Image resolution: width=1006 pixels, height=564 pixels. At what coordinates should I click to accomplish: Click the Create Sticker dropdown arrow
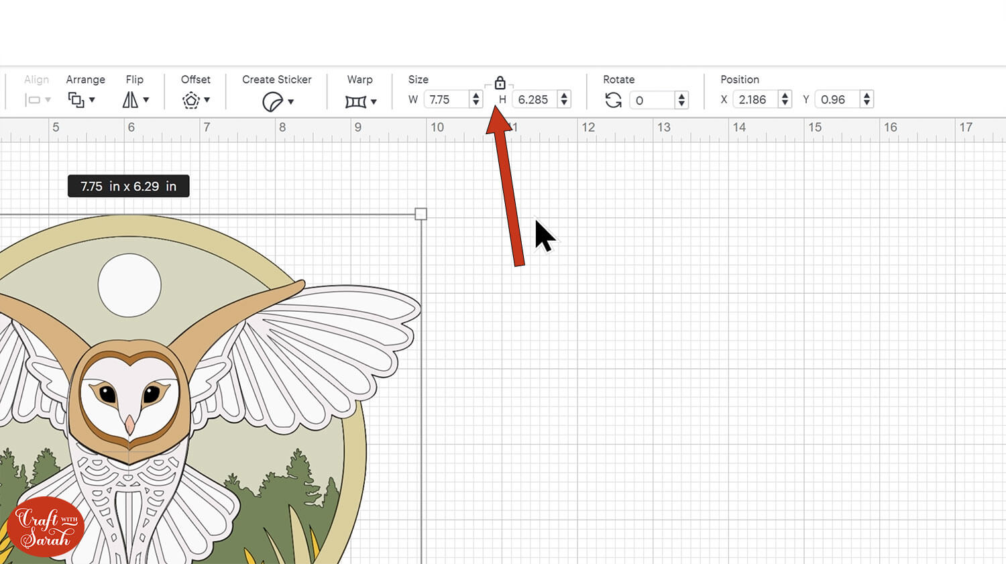(290, 101)
